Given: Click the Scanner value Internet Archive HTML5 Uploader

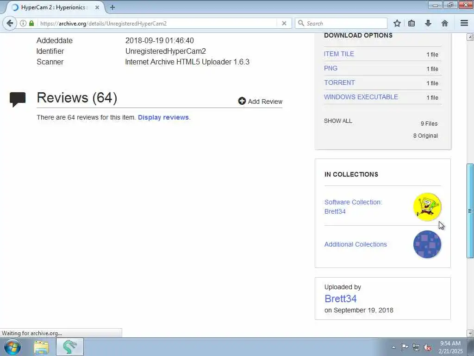Looking at the screenshot, I should click(187, 62).
